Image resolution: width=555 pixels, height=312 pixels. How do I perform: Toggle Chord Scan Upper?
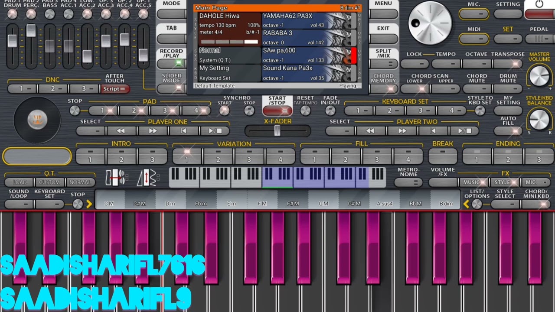(x=446, y=88)
